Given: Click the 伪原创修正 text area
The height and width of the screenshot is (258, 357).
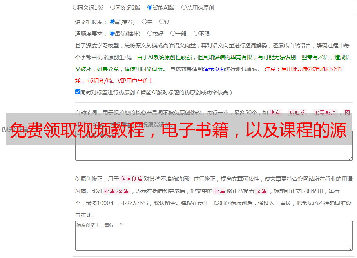Looking at the screenshot, I should click(x=214, y=235).
